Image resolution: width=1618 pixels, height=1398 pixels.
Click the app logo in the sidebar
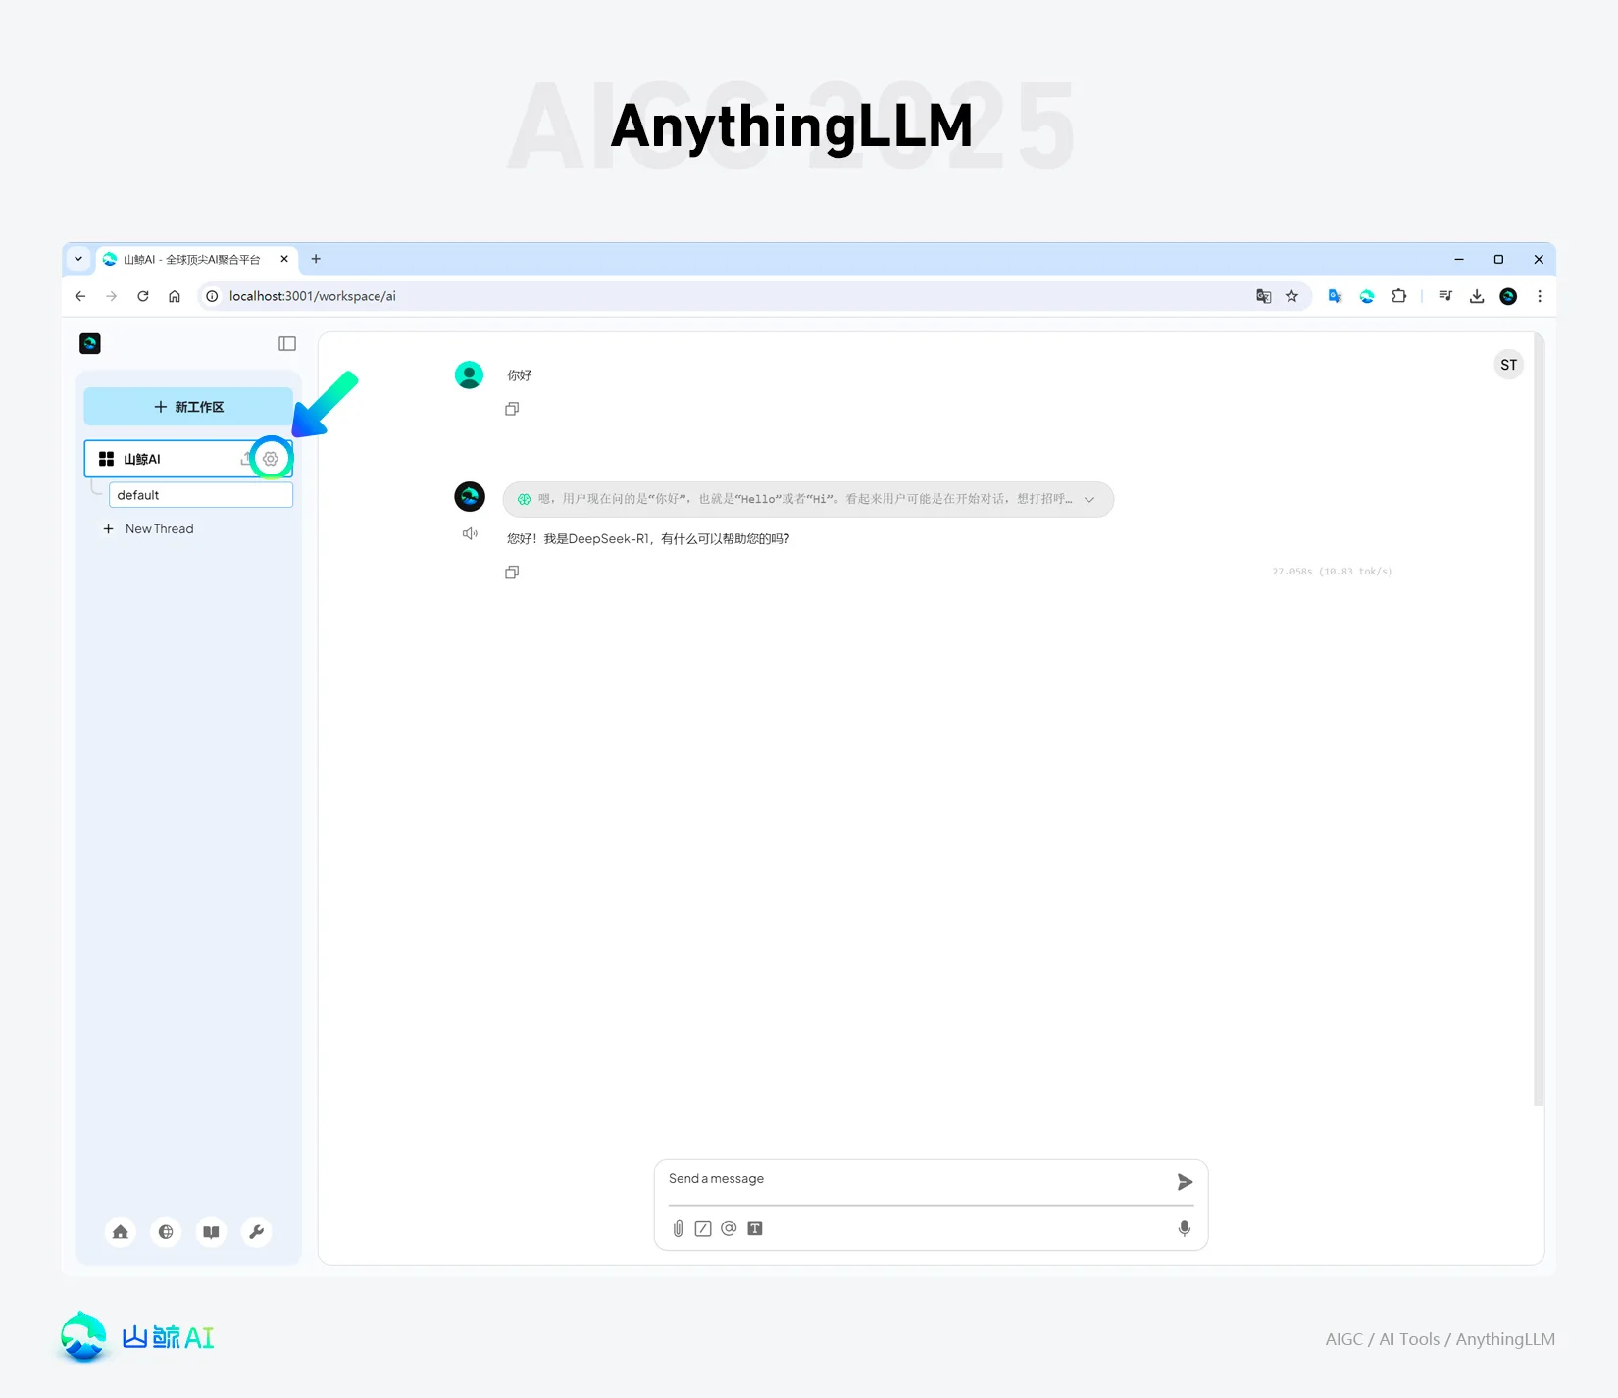(x=90, y=343)
